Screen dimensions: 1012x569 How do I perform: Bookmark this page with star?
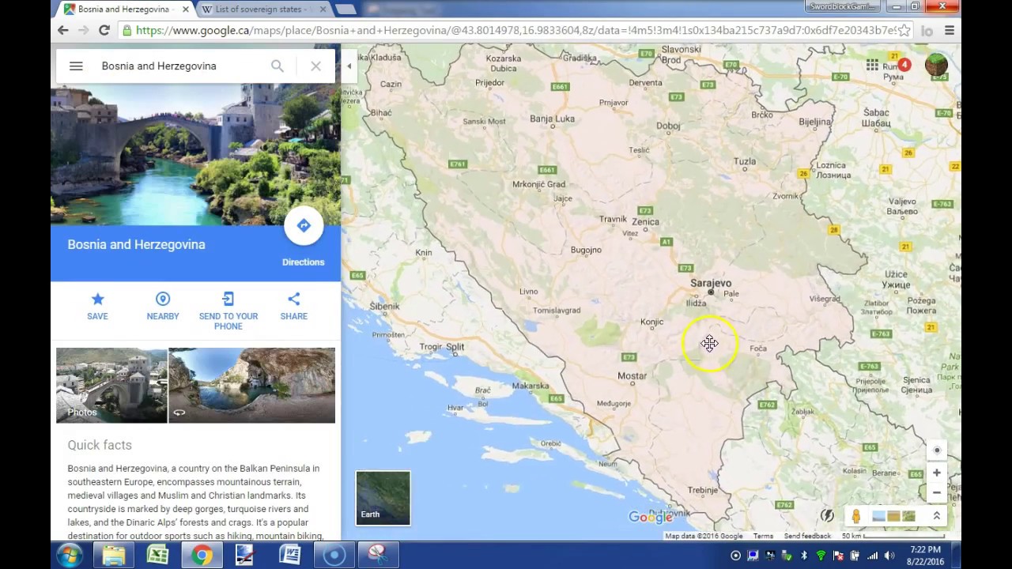904,30
